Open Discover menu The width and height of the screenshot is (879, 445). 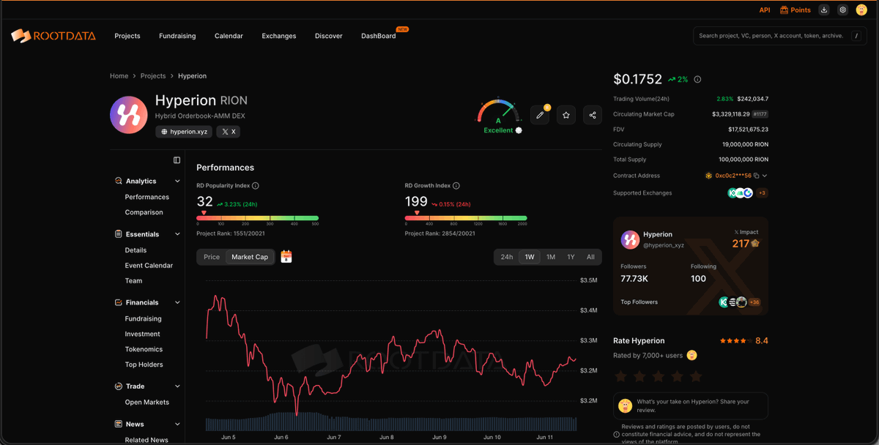[x=329, y=36]
